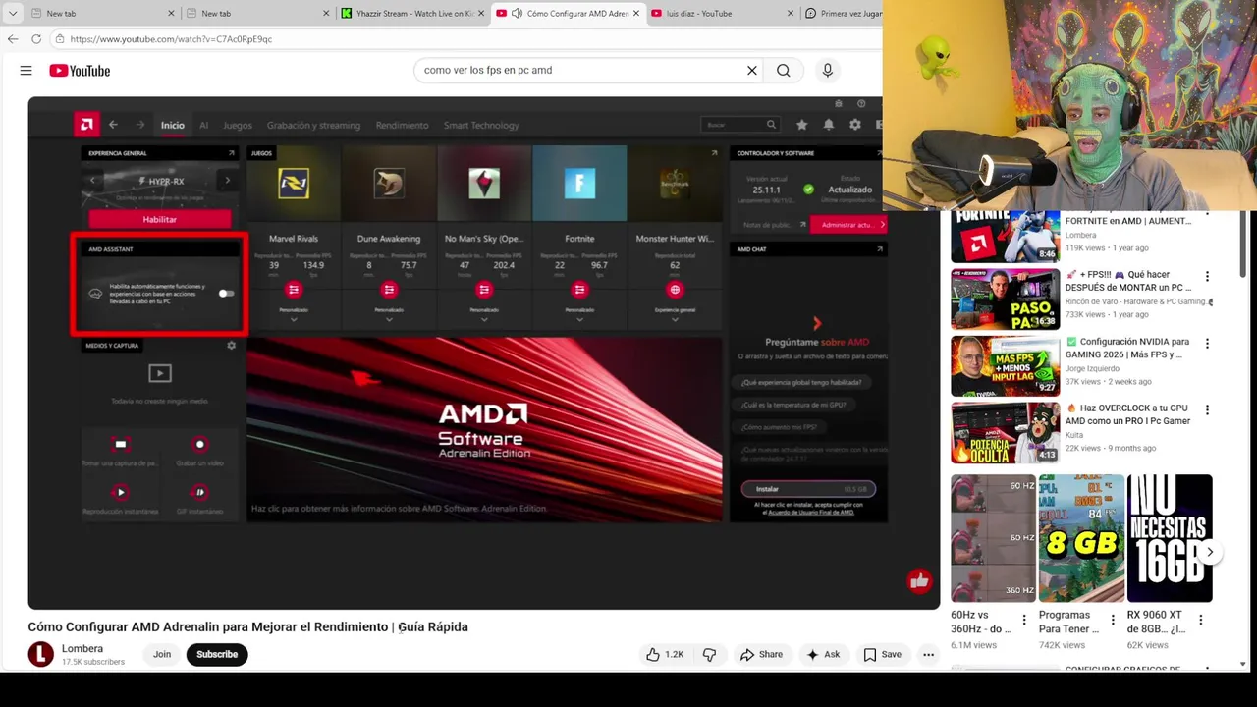Select the Inicio tab in Adrenalin
This screenshot has width=1257, height=707.
point(173,126)
